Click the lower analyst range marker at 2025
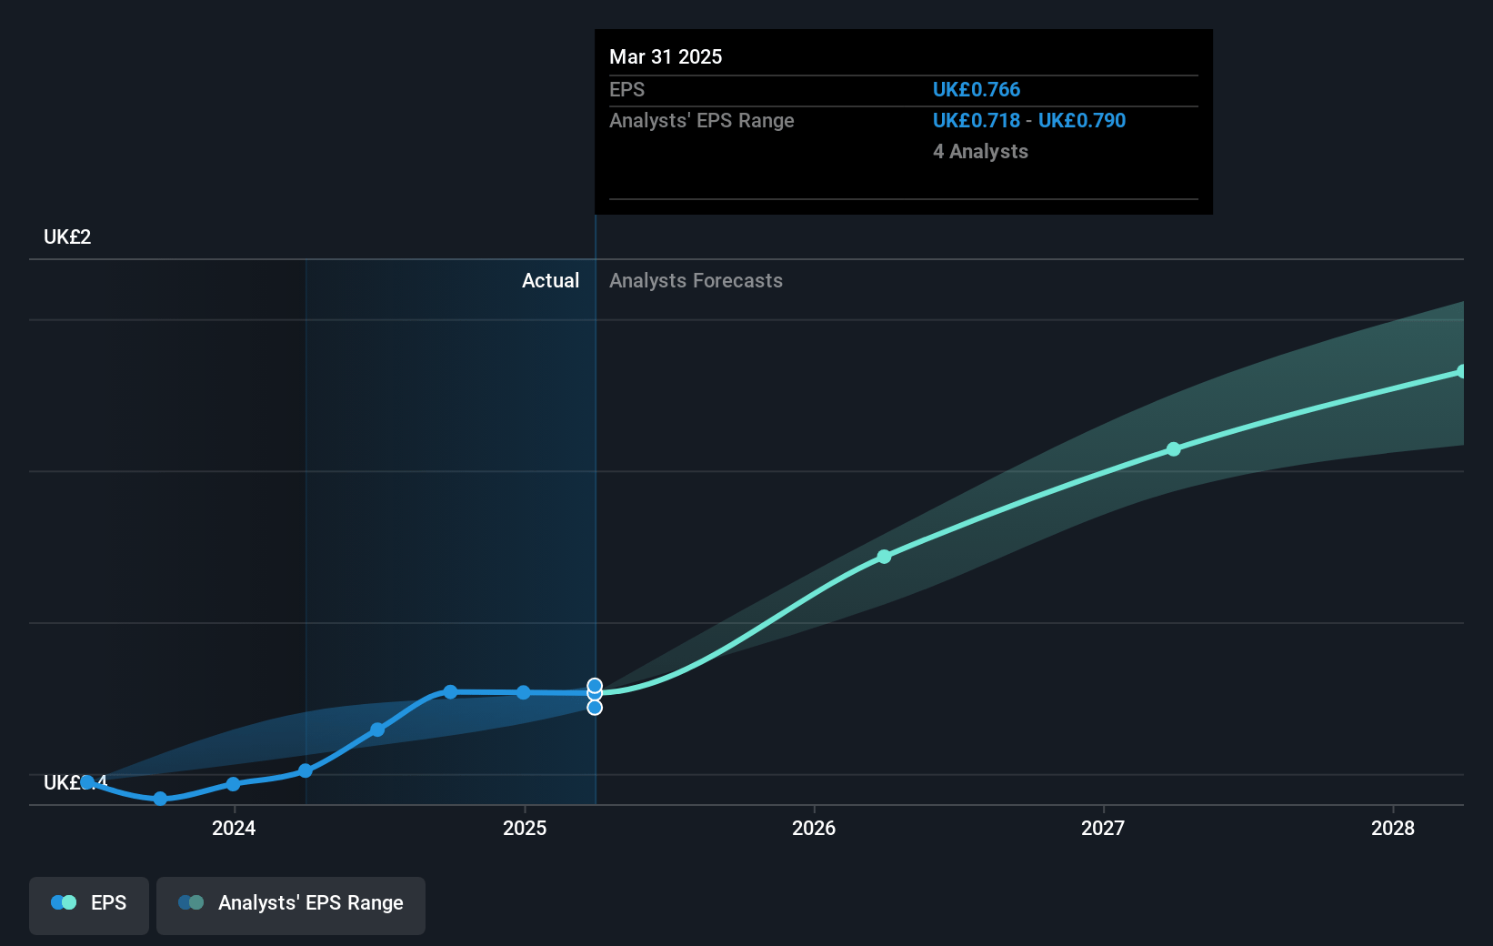The height and width of the screenshot is (946, 1493). pyautogui.click(x=595, y=708)
